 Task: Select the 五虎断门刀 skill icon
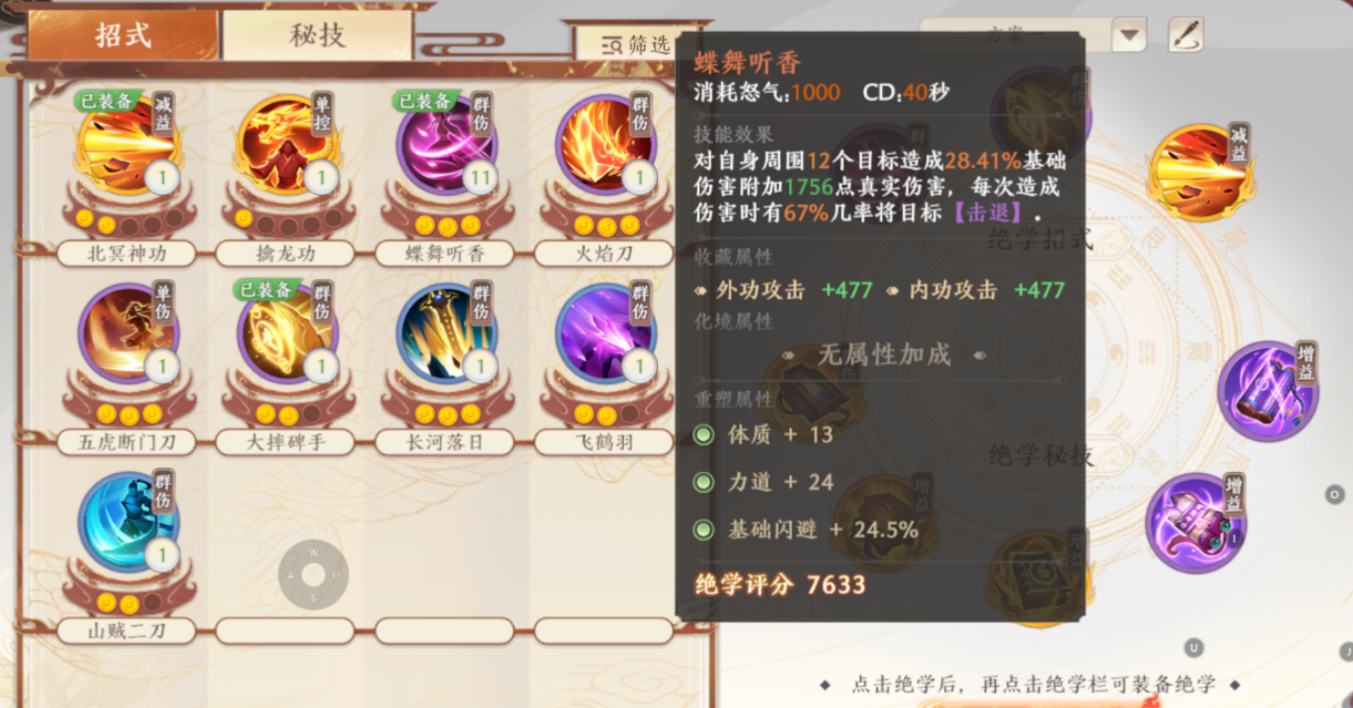click(x=127, y=334)
